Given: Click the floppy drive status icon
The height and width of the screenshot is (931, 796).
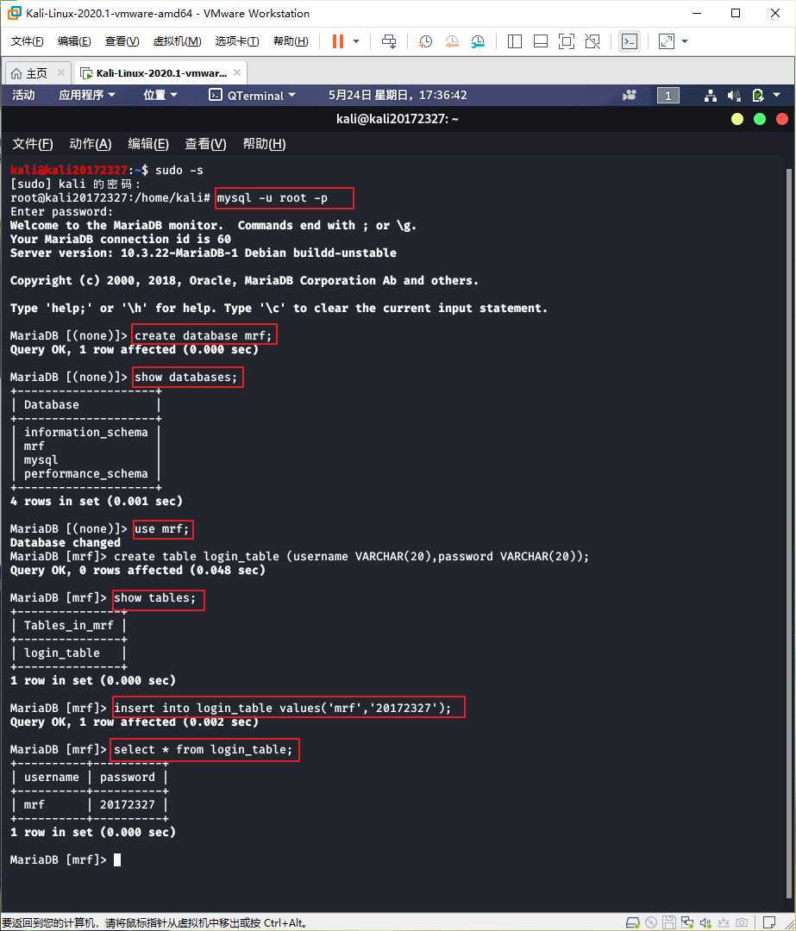Looking at the screenshot, I should coord(669,922).
